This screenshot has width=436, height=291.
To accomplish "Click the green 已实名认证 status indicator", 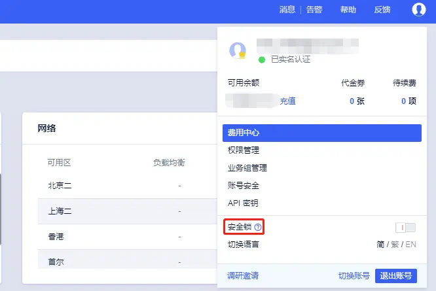I will point(262,60).
